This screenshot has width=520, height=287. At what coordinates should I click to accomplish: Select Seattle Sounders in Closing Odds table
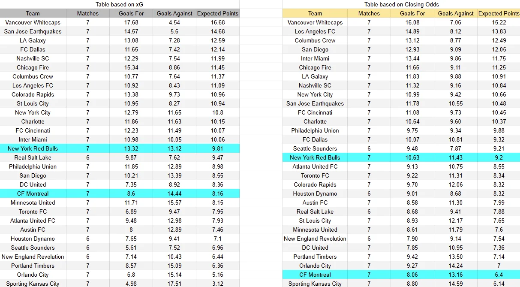pyautogui.click(x=315, y=148)
